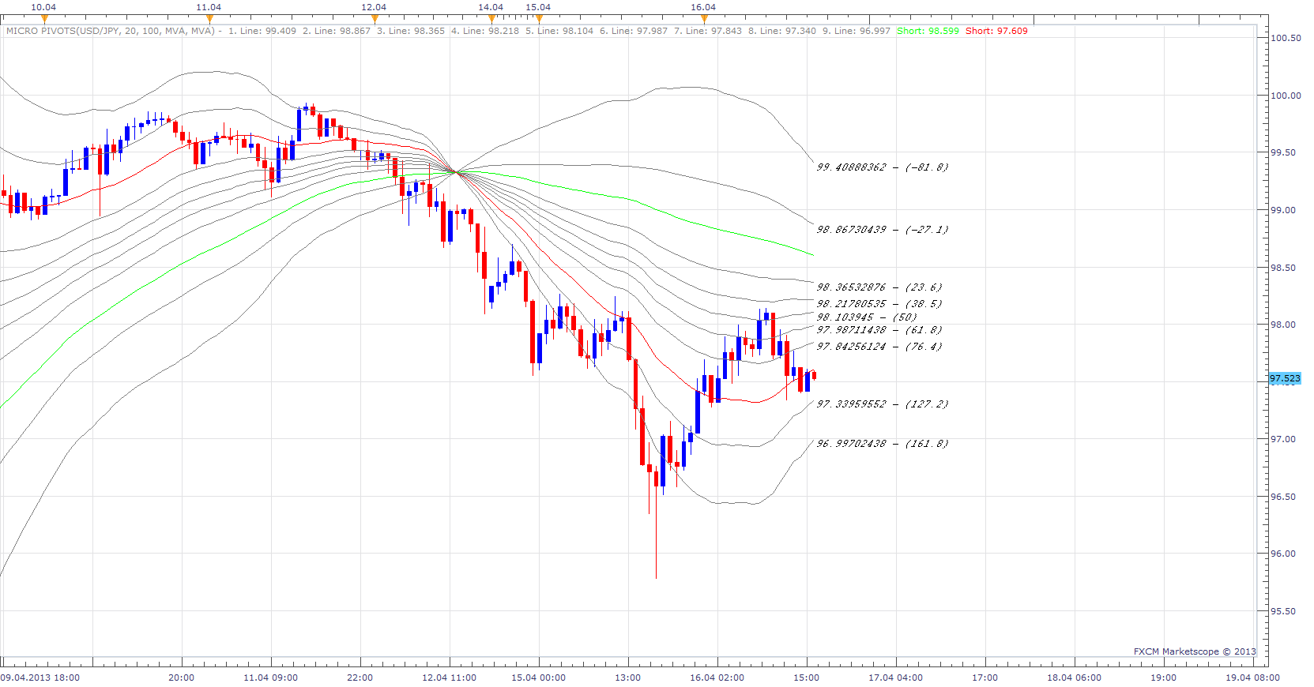
Task: Click time axis label '20:00'
Action: click(x=182, y=678)
